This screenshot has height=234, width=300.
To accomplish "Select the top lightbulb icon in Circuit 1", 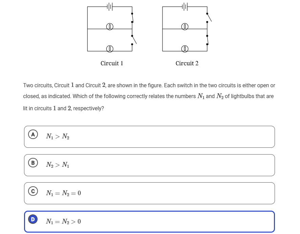I will pos(109,26).
